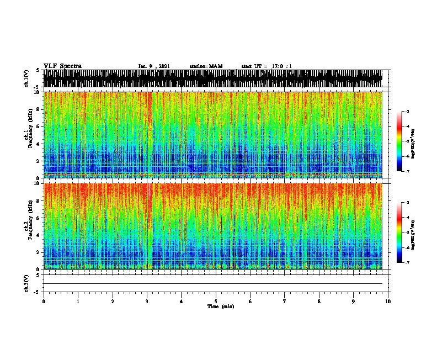Click time axis tick label "3"

tap(147, 302)
